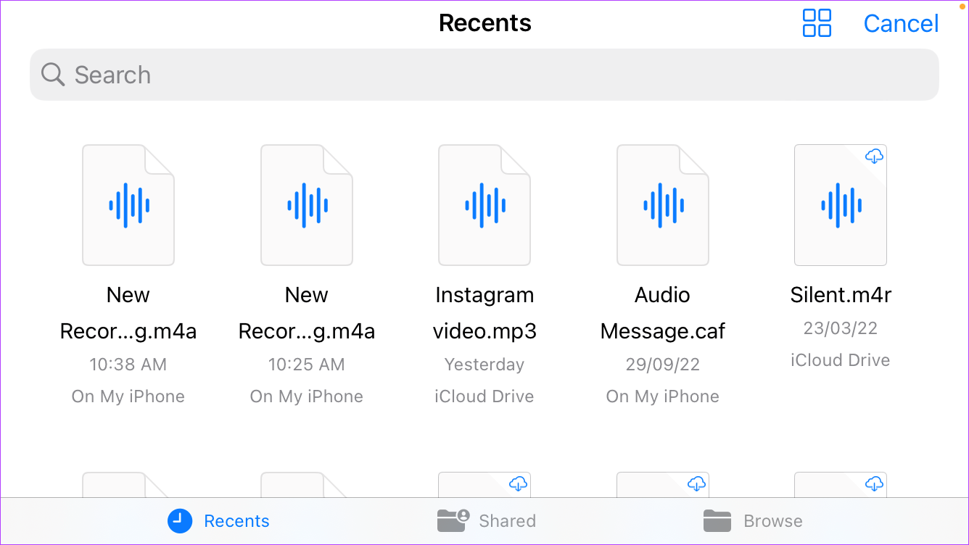Tap the Browse folder icon in the tab bar
This screenshot has width=969, height=545.
pyautogui.click(x=717, y=520)
